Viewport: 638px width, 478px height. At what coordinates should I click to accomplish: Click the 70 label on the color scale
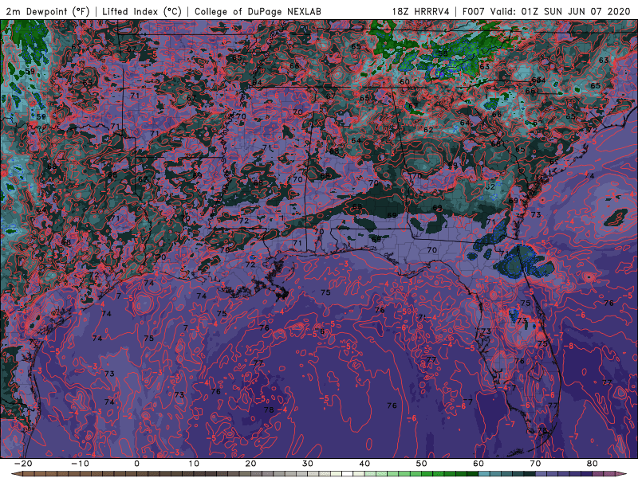point(535,464)
